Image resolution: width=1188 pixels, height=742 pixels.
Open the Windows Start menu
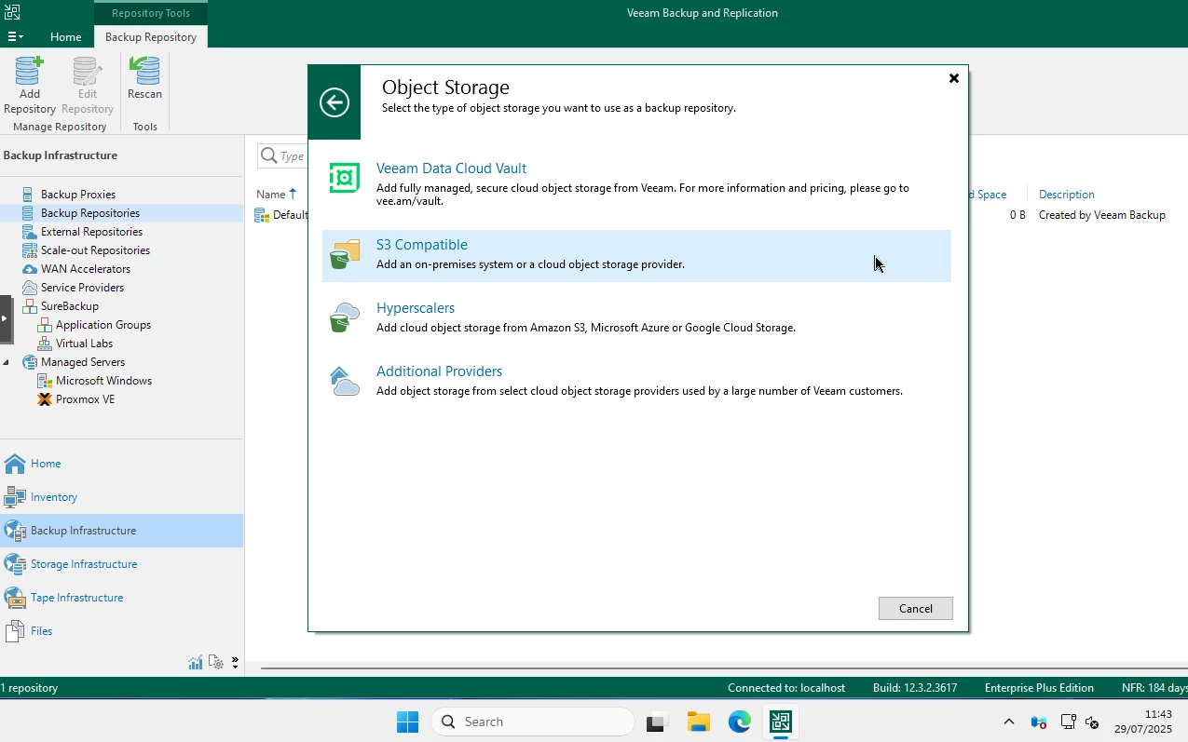tap(407, 722)
